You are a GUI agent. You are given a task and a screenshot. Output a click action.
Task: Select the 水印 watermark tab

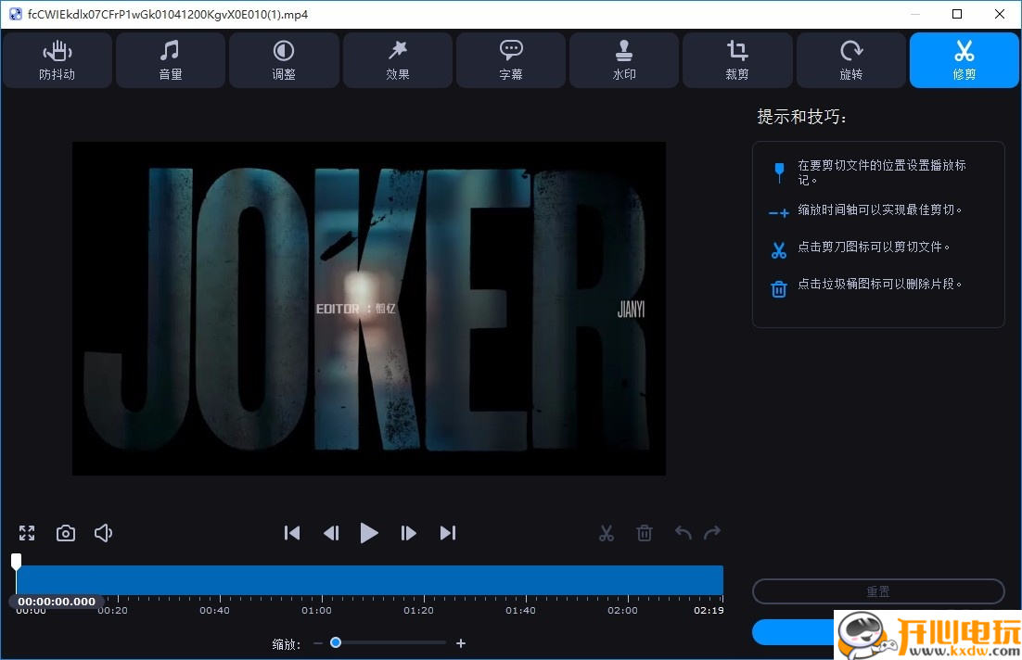click(624, 60)
